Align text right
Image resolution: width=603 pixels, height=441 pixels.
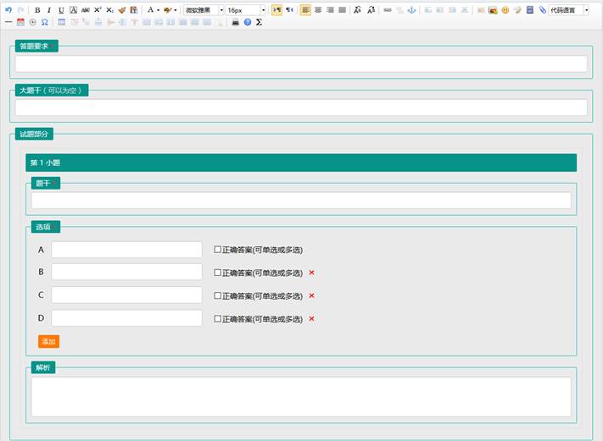[x=330, y=10]
